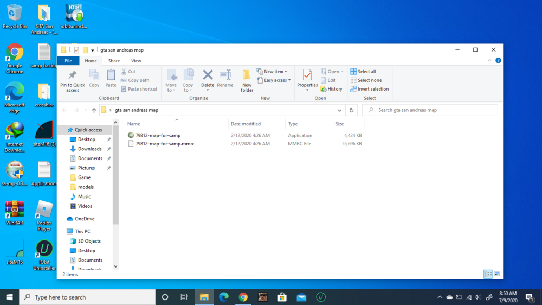This screenshot has width=542, height=305.
Task: Go up one folder level
Action: [x=94, y=110]
